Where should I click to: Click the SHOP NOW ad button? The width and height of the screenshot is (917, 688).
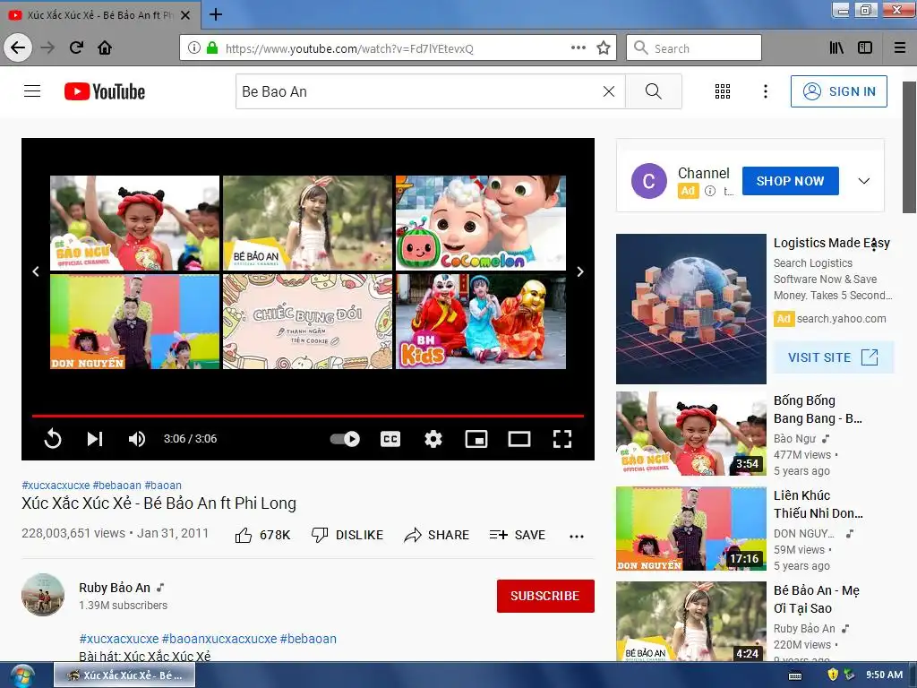(790, 181)
